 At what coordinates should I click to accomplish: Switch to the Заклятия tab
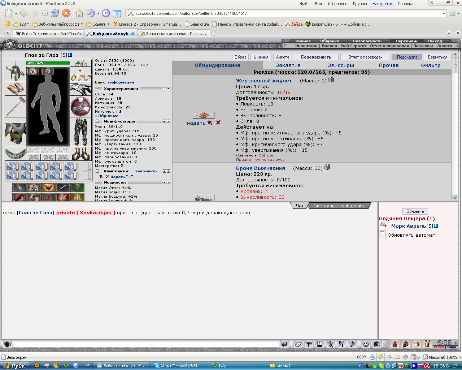288,65
